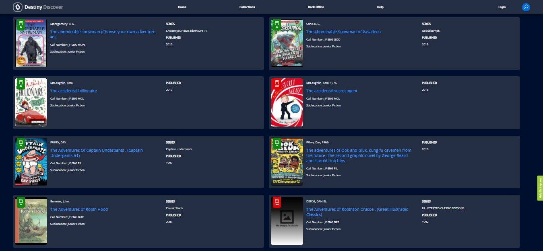Click published year 1997
Image resolution: width=543 pixels, height=251 pixels.
click(169, 163)
